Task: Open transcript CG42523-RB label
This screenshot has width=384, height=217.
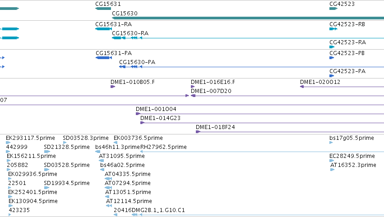Action: pyautogui.click(x=347, y=24)
